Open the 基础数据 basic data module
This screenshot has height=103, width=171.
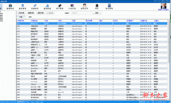pyautogui.click(x=47, y=7)
